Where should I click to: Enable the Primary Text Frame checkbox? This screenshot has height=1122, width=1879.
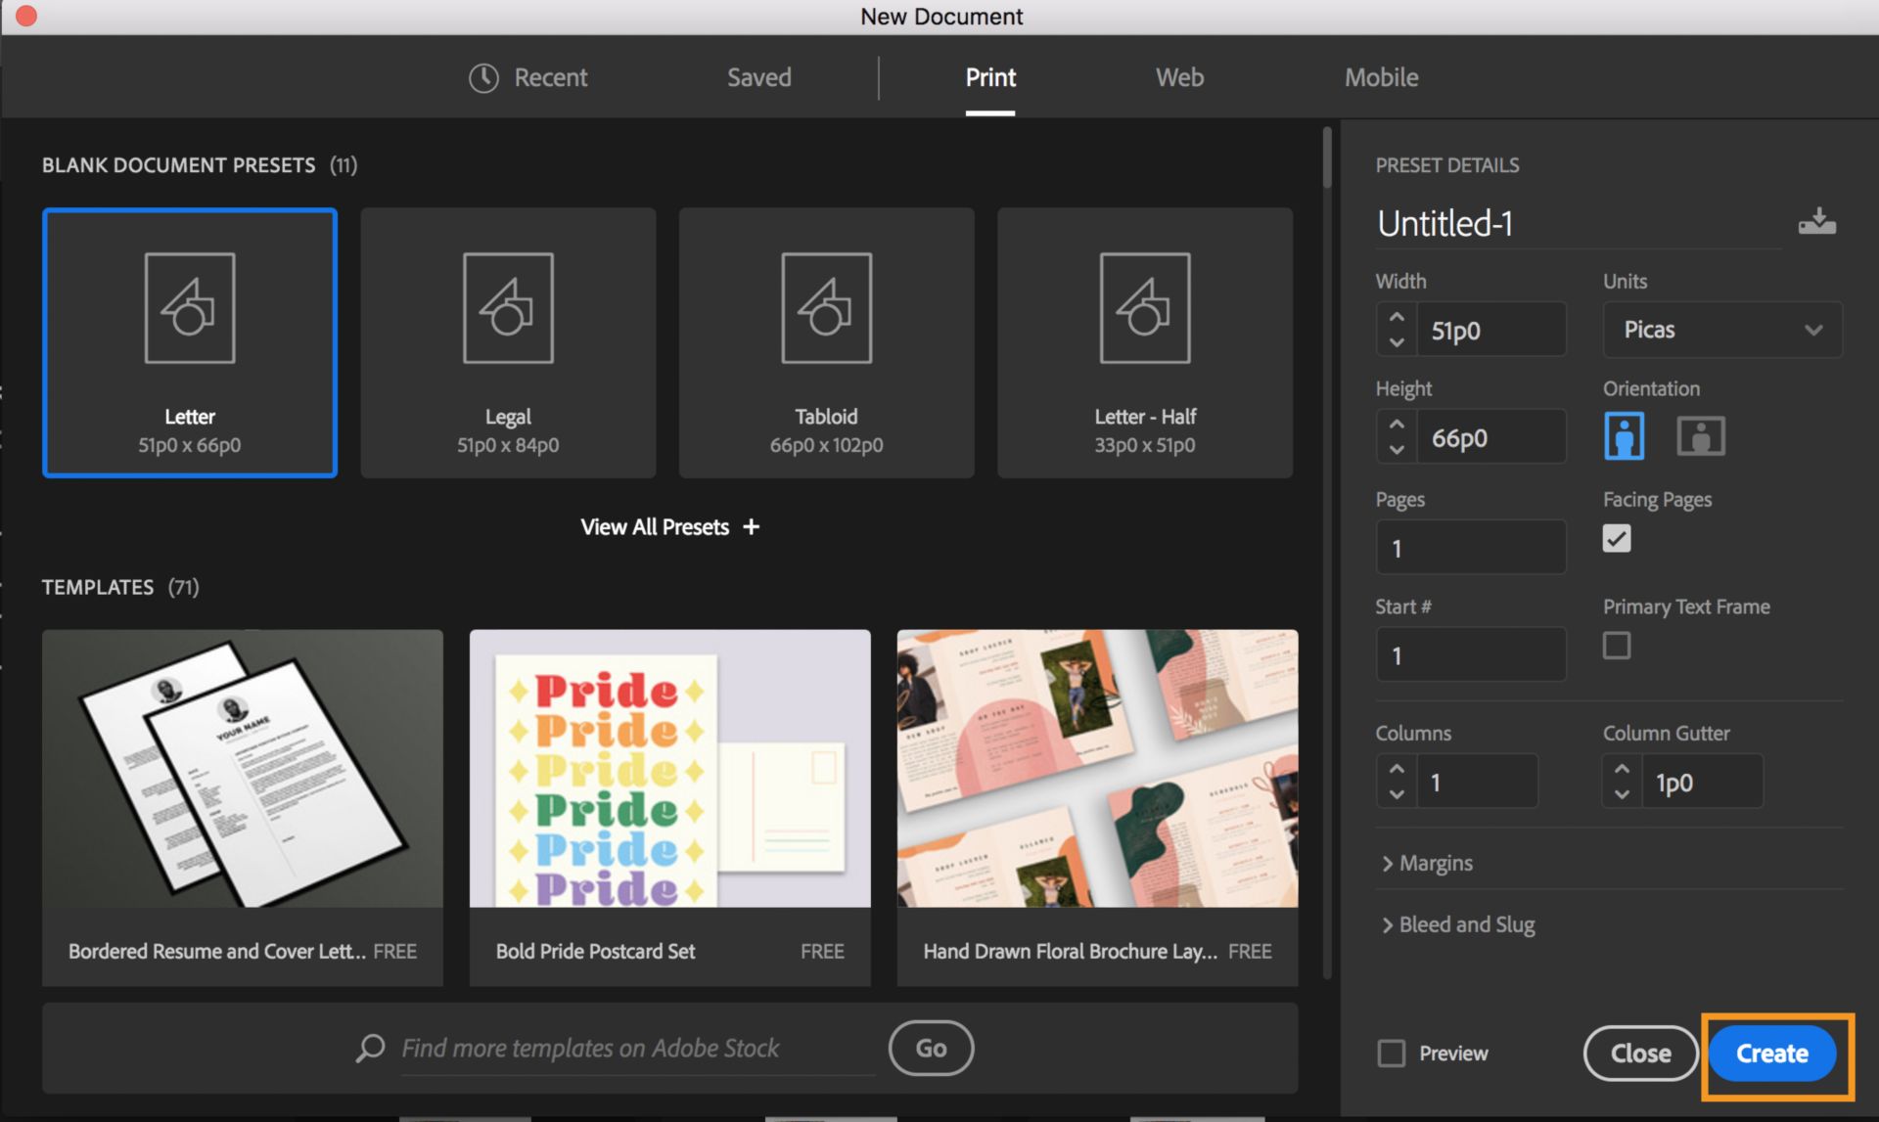point(1616,647)
